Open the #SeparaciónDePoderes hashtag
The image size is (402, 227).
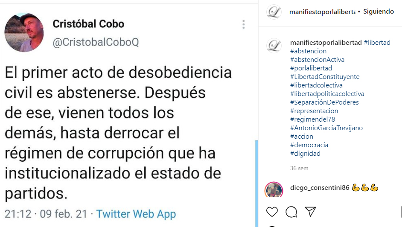(x=324, y=102)
